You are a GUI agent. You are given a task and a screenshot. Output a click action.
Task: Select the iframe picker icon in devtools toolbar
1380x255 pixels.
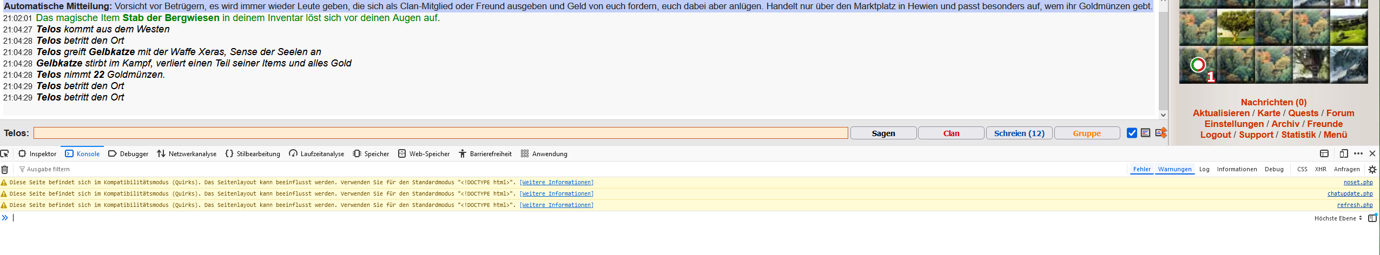coord(1324,153)
